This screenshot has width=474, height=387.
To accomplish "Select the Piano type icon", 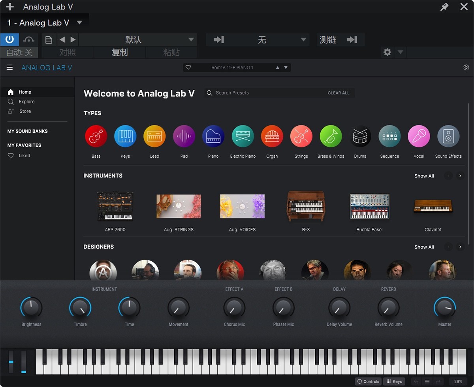I will tap(213, 135).
